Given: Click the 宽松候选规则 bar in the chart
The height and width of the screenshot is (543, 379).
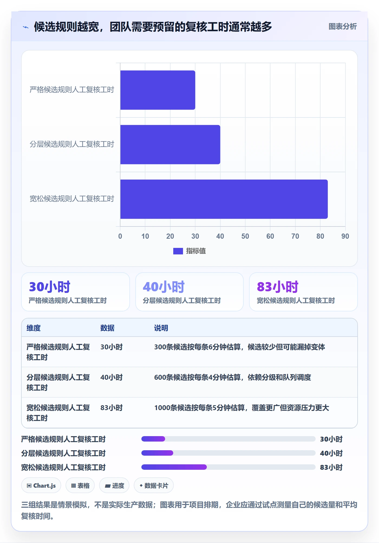Looking at the screenshot, I should pyautogui.click(x=224, y=199).
